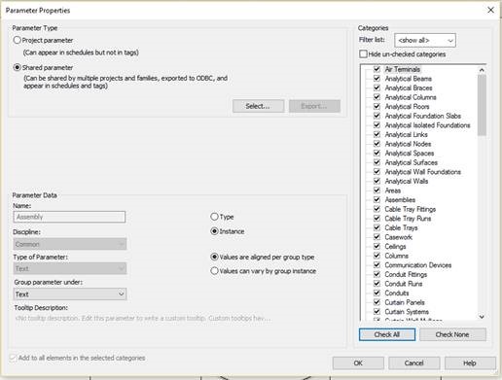Click the Cancel button
Viewport: 502px width, 380px height.
[x=414, y=363]
